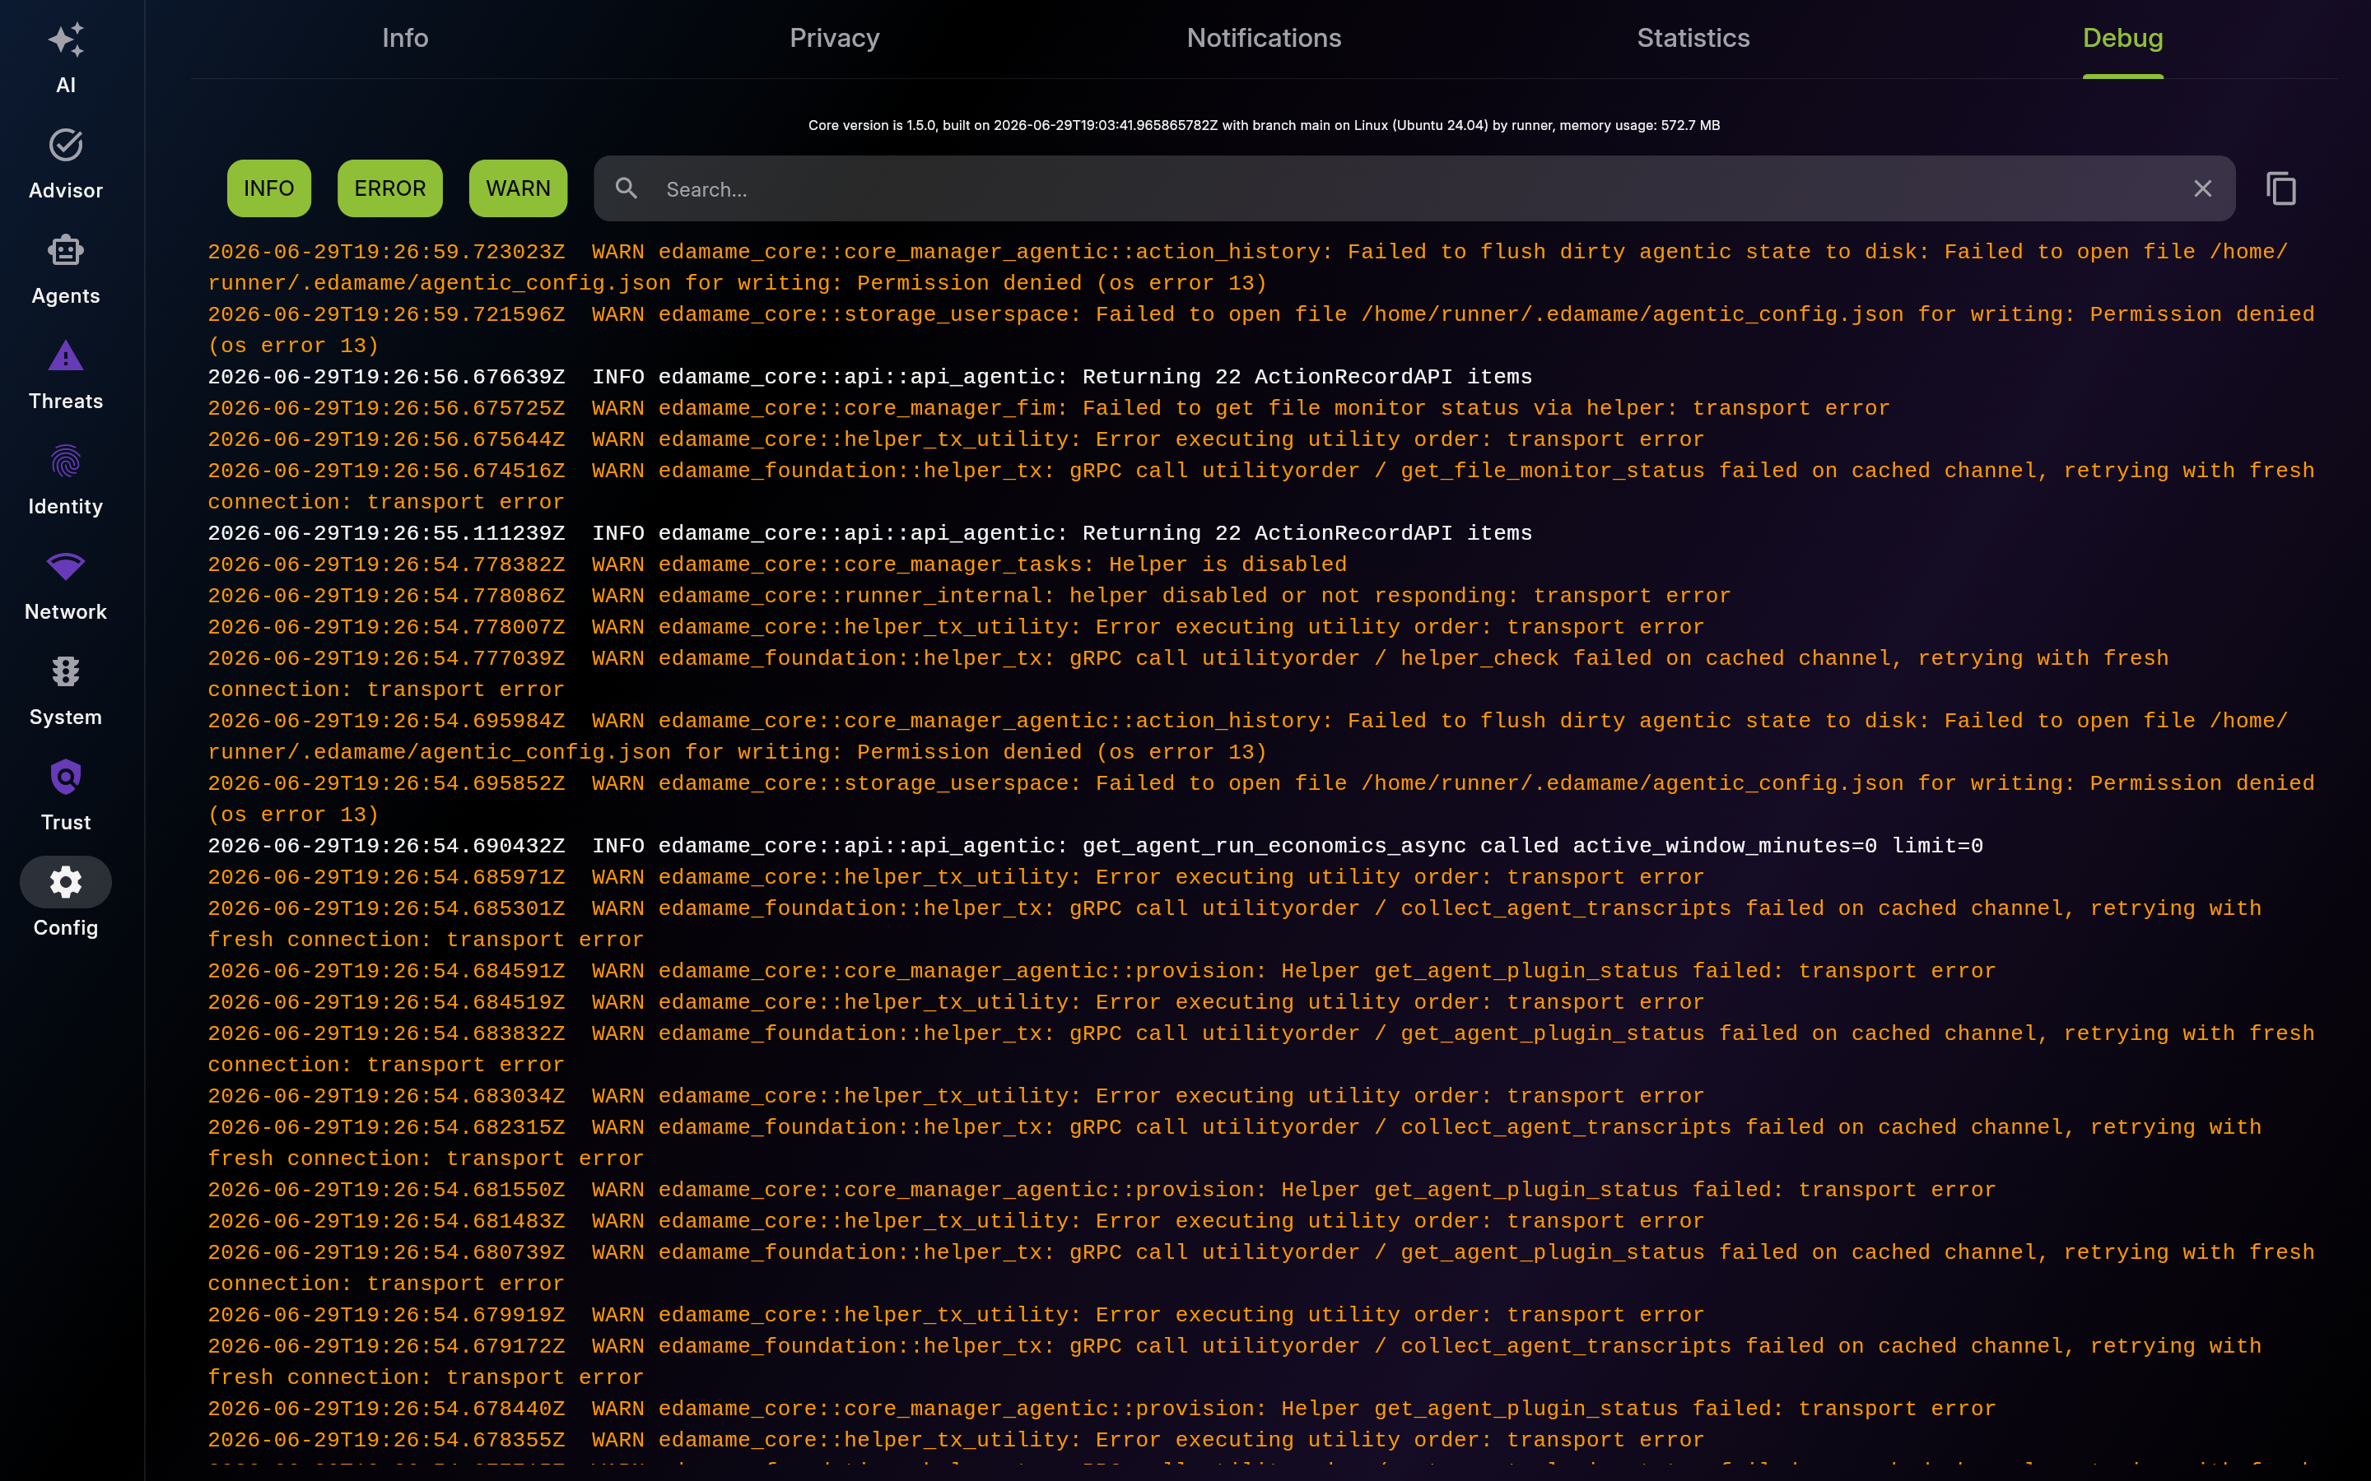
Task: Select the get_file_monitor_status gRPC WARN line
Action: click(1261, 487)
